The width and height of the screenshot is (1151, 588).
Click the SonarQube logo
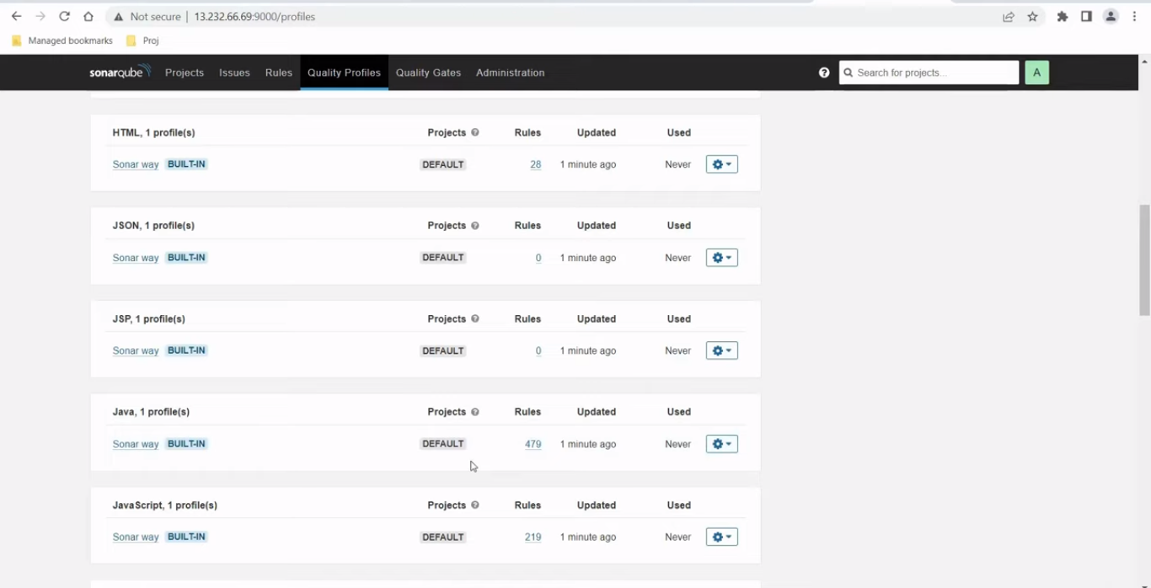pyautogui.click(x=120, y=72)
